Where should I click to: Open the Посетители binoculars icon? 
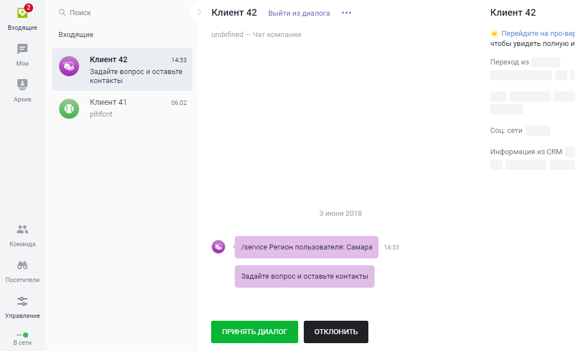(x=22, y=265)
